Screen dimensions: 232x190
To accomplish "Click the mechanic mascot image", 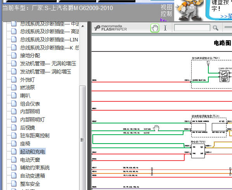I will coord(189,10).
